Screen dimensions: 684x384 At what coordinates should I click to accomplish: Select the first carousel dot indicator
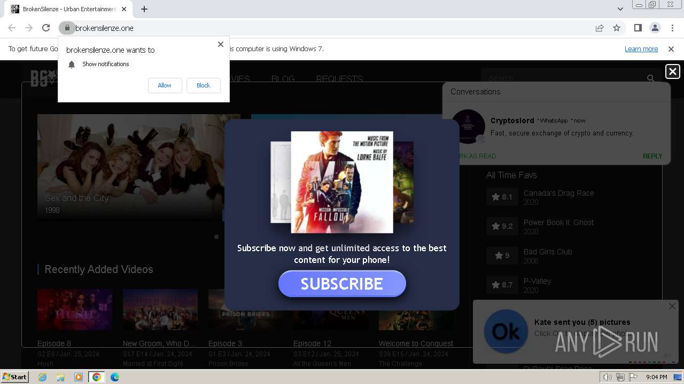click(x=216, y=236)
